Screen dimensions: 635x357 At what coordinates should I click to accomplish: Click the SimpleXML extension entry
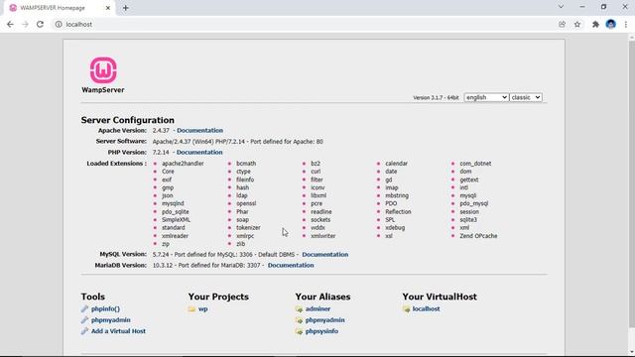(177, 220)
